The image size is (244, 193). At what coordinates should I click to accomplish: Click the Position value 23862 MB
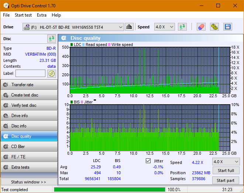(201, 173)
